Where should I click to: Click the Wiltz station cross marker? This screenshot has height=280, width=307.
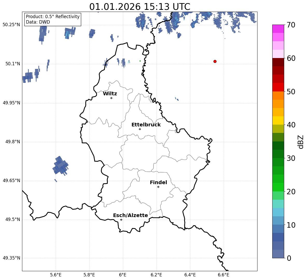coord(111,98)
